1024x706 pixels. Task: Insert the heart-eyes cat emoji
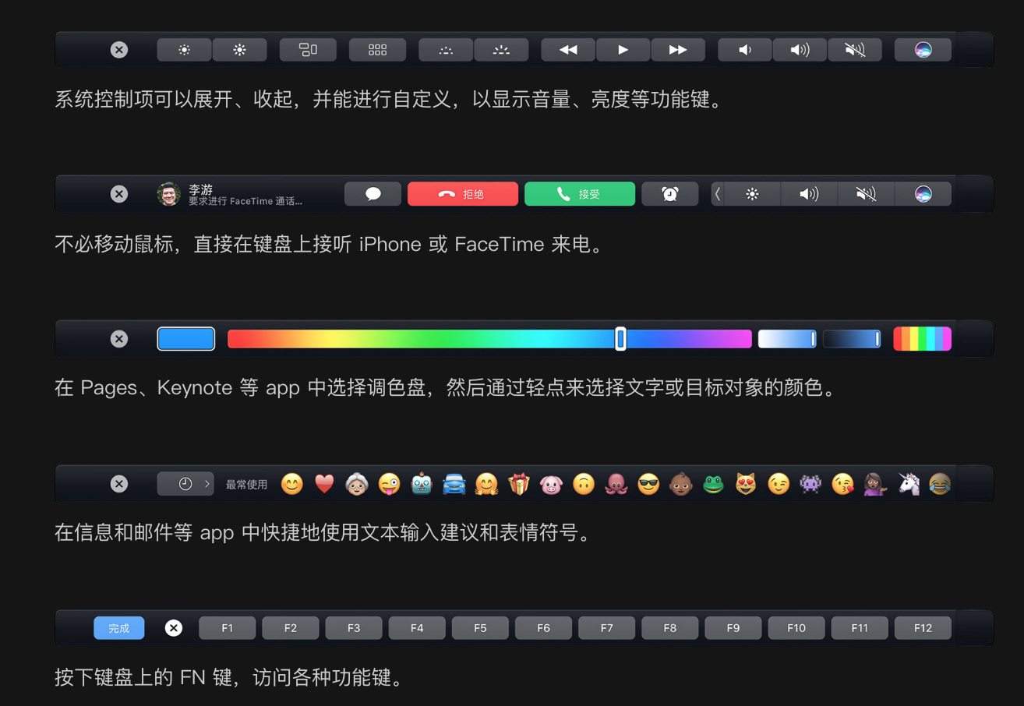(x=746, y=484)
